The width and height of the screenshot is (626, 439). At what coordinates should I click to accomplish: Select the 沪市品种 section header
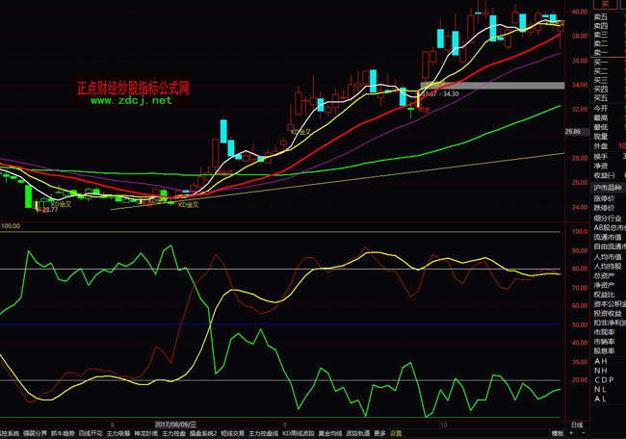(x=608, y=187)
